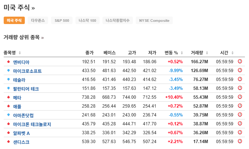249x149 pixels.
Task: Click the 저가 column header
Action: coord(152,53)
